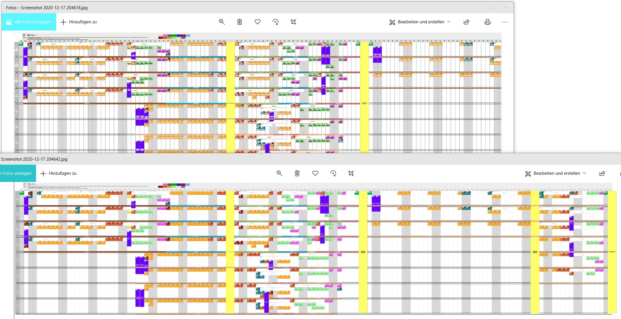Click trash icon in bottom photo window
Viewport: 621px width, 319px height.
click(x=297, y=173)
